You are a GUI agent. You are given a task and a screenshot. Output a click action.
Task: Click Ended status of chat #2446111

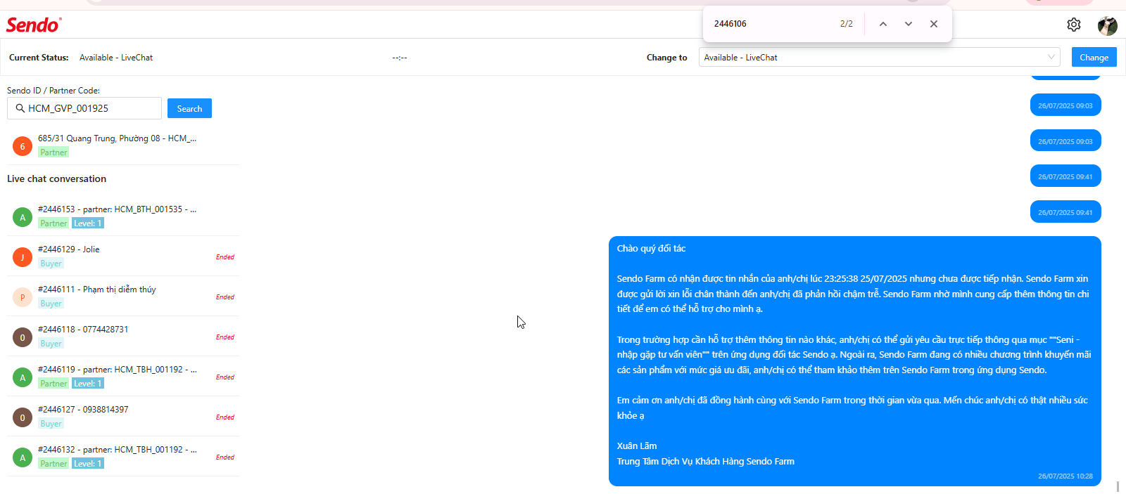tap(225, 297)
